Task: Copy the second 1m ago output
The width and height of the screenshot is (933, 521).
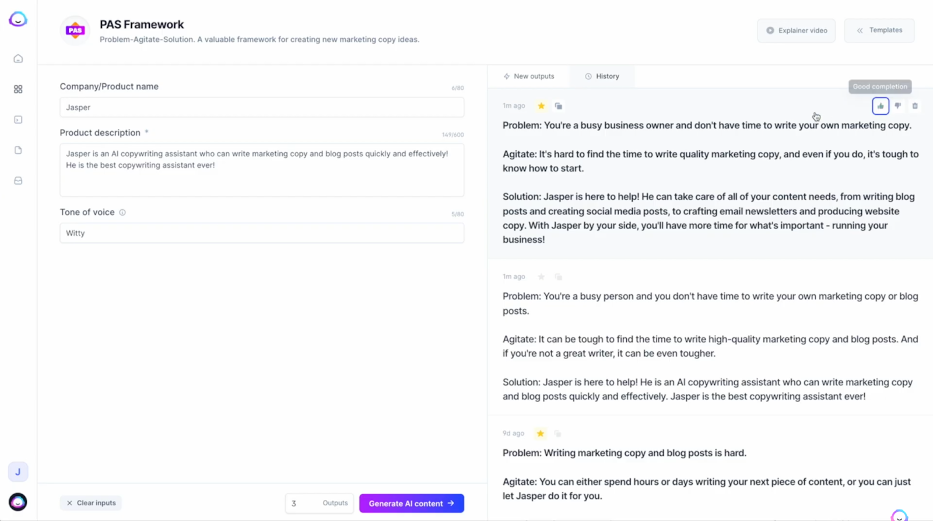Action: coord(559,277)
